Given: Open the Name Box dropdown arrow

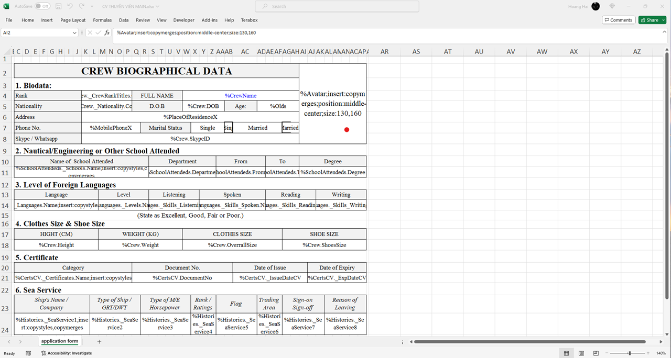Looking at the screenshot, I should (74, 32).
